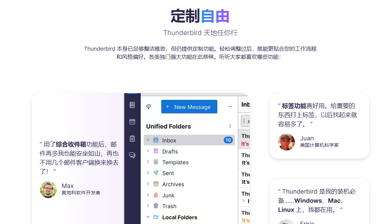Click the Archives box icon
The width and height of the screenshot is (384, 224).
tap(156, 184)
